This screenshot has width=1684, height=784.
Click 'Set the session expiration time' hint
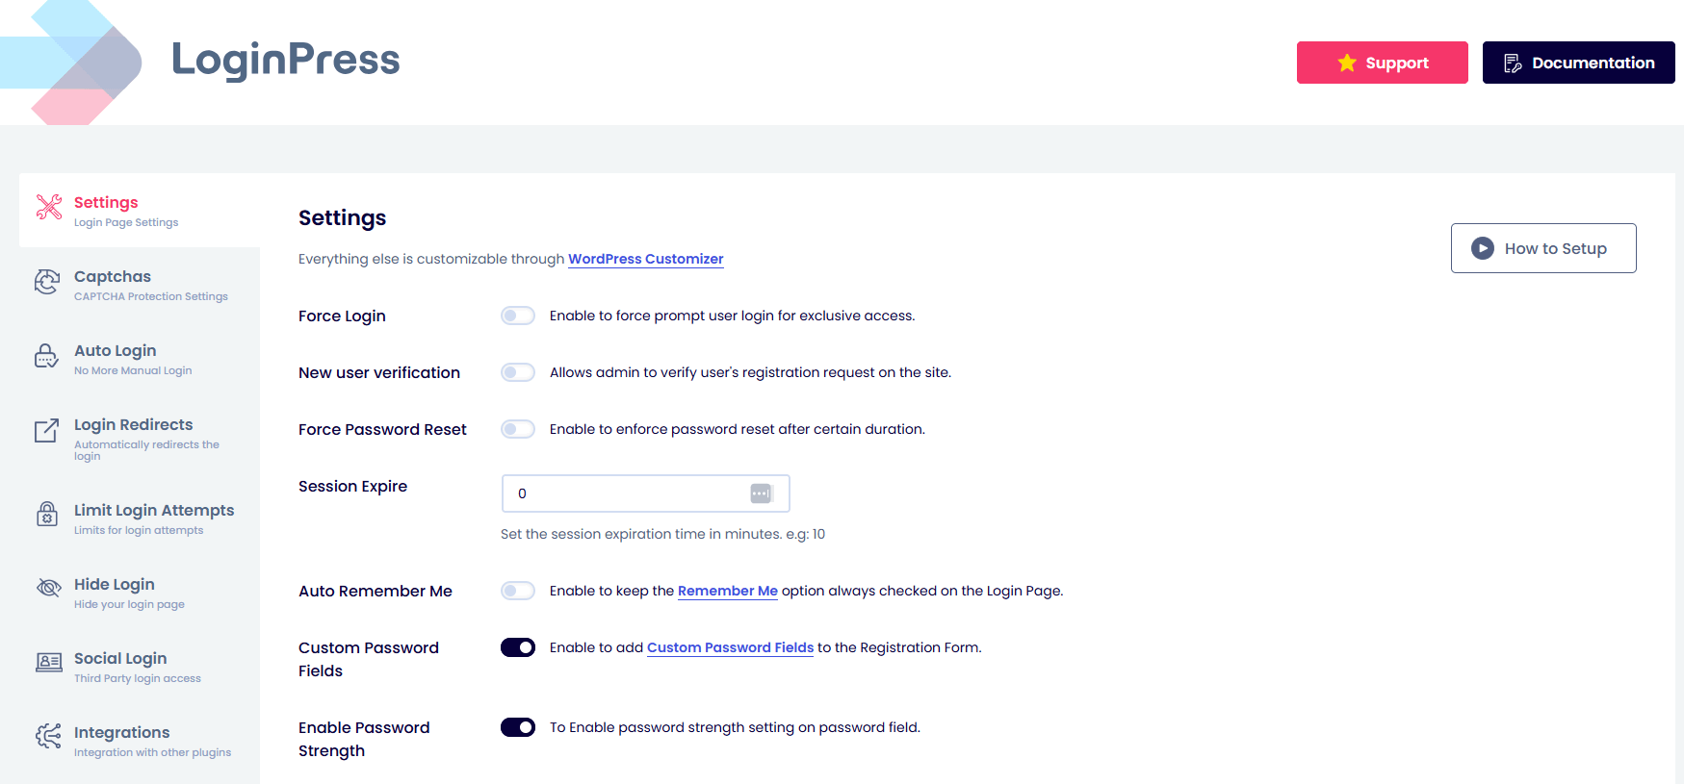(662, 534)
